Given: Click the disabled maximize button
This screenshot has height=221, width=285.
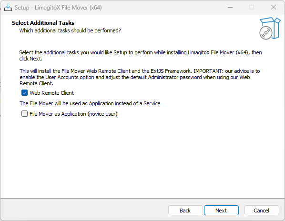Looking at the screenshot, I should [252, 7].
